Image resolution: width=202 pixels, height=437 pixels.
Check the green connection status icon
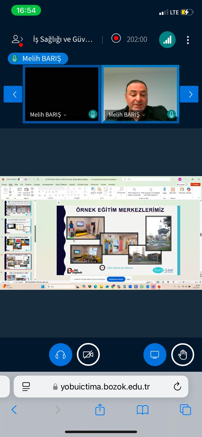pyautogui.click(x=167, y=40)
